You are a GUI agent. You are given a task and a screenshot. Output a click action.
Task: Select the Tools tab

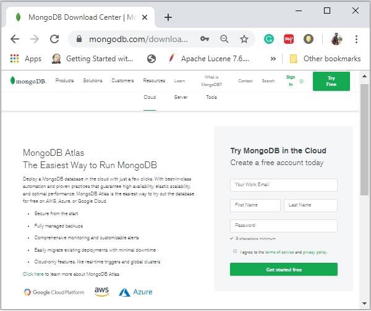(211, 98)
